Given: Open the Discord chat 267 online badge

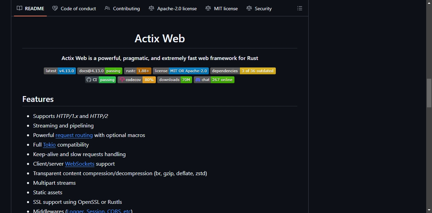Looking at the screenshot, I should point(214,80).
